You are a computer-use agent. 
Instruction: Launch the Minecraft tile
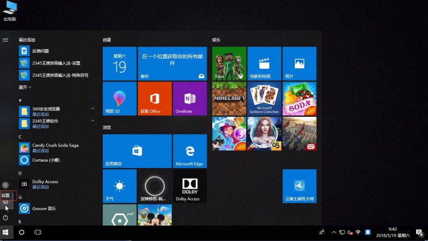coord(230,99)
